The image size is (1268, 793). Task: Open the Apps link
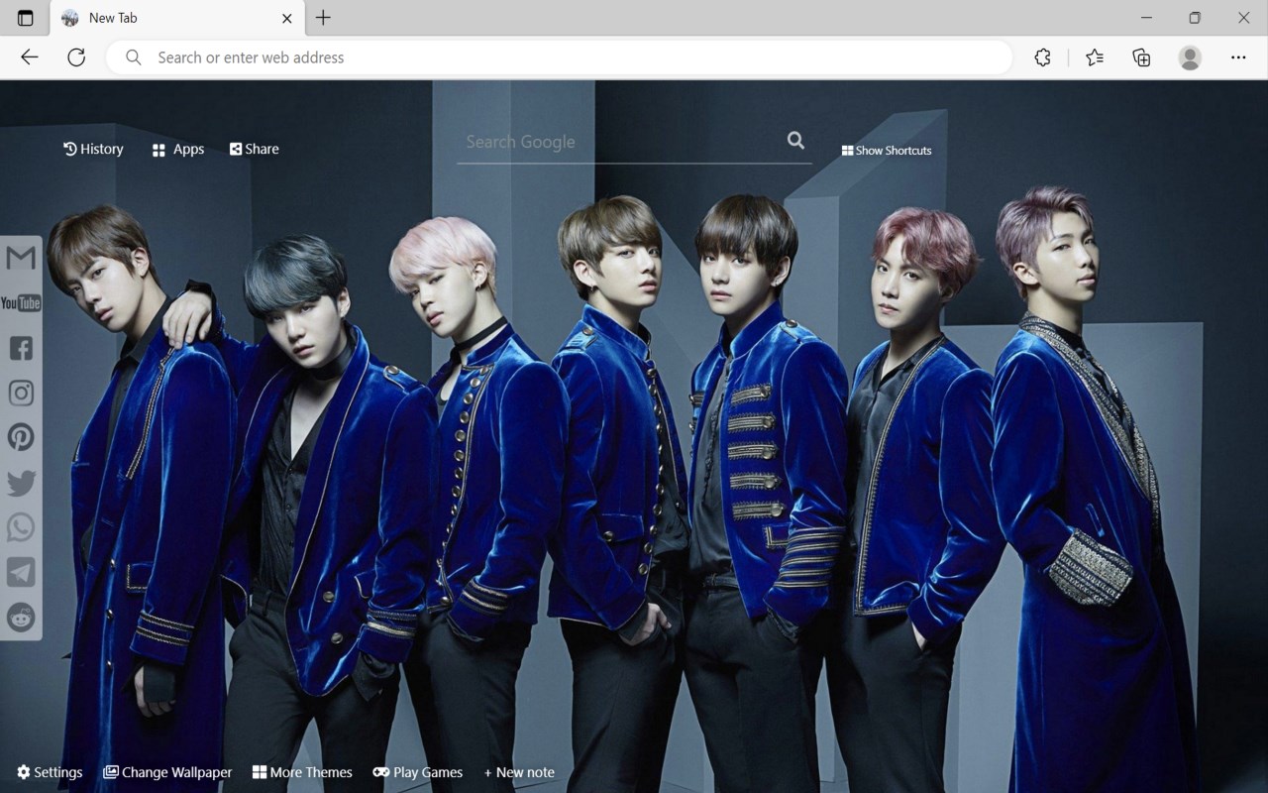click(x=178, y=150)
